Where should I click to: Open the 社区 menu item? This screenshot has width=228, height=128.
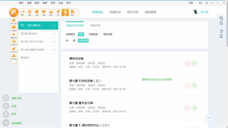pyautogui.click(x=61, y=3)
